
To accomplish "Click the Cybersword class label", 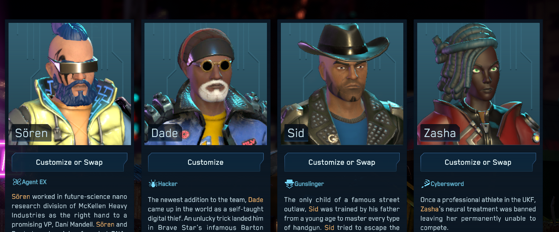I will [x=447, y=184].
